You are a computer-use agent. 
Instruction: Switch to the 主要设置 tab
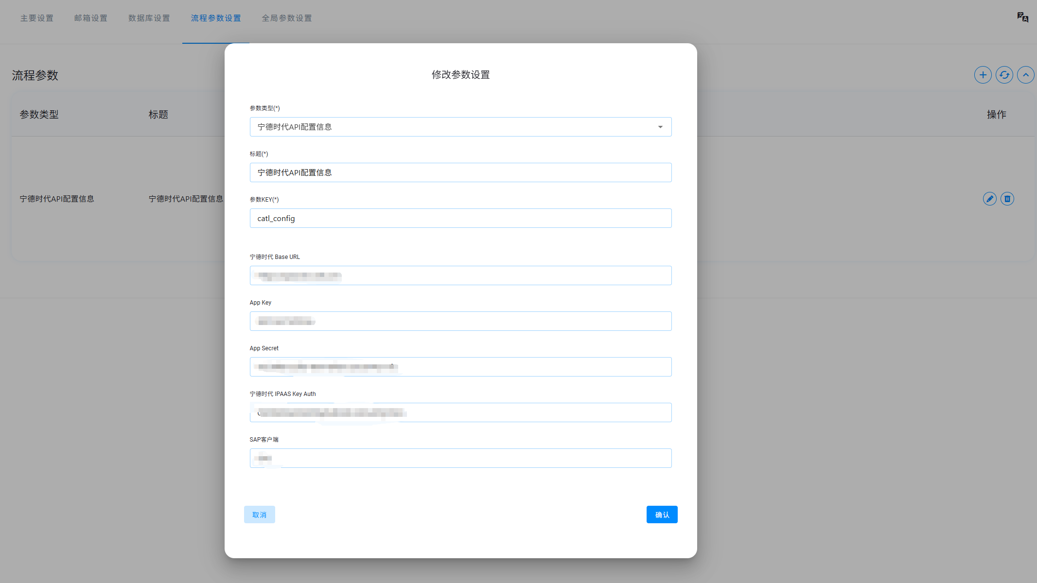click(x=37, y=18)
